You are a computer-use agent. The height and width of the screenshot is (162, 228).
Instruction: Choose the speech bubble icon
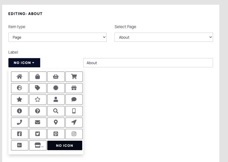click(x=74, y=100)
